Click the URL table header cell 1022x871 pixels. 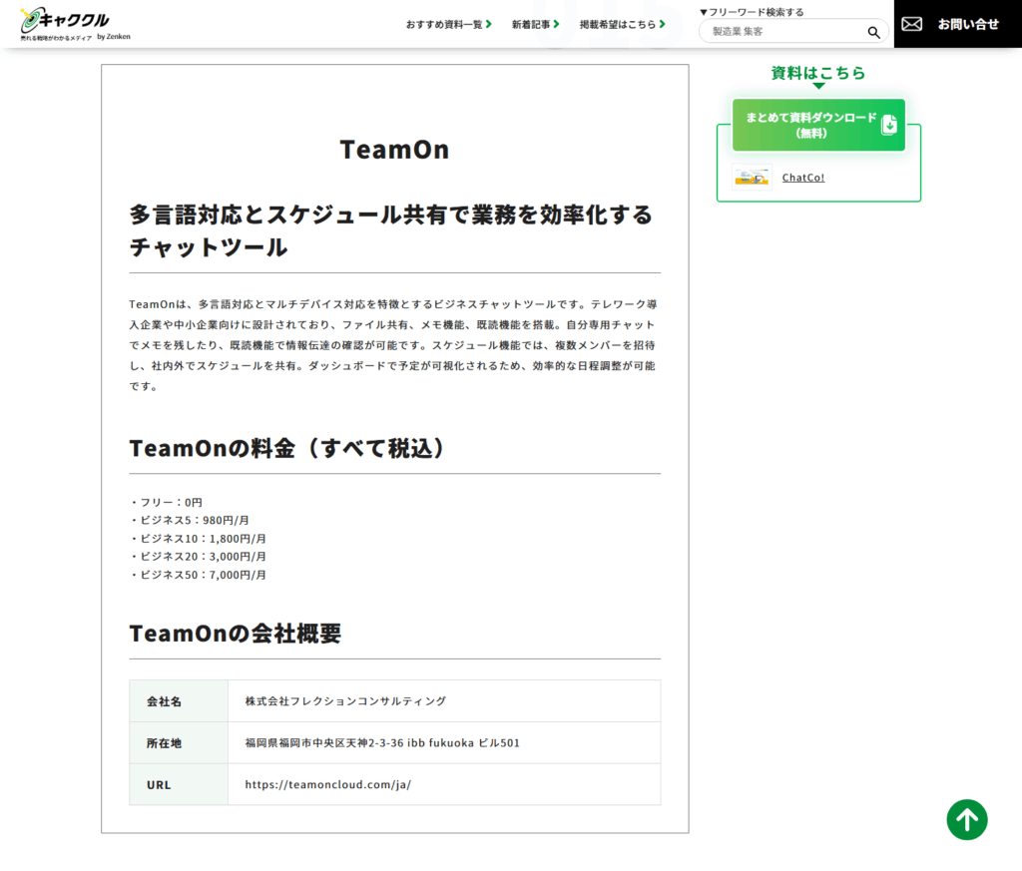pos(179,784)
